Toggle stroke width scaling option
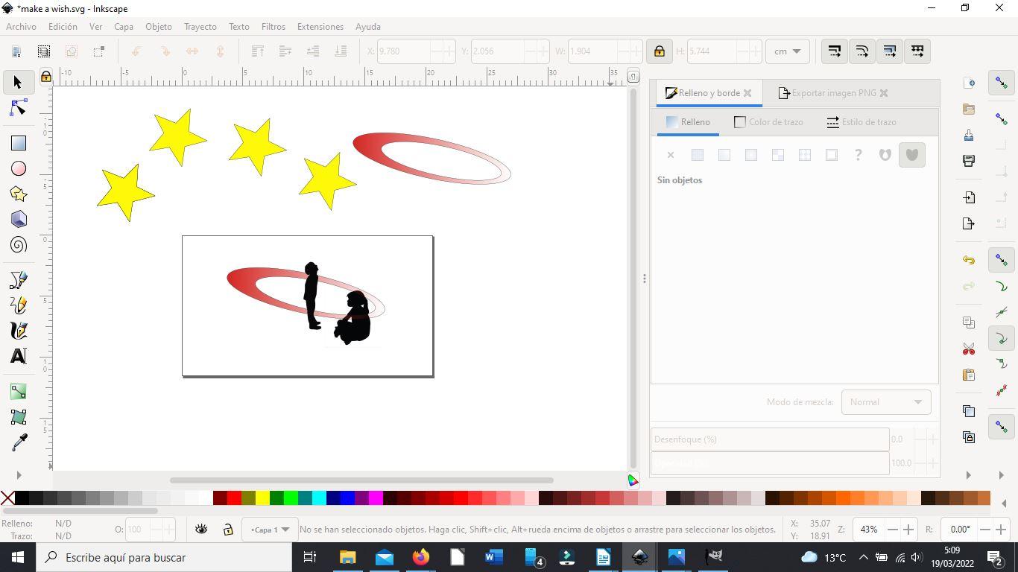Screen dimensions: 1018x572 coord(835,51)
